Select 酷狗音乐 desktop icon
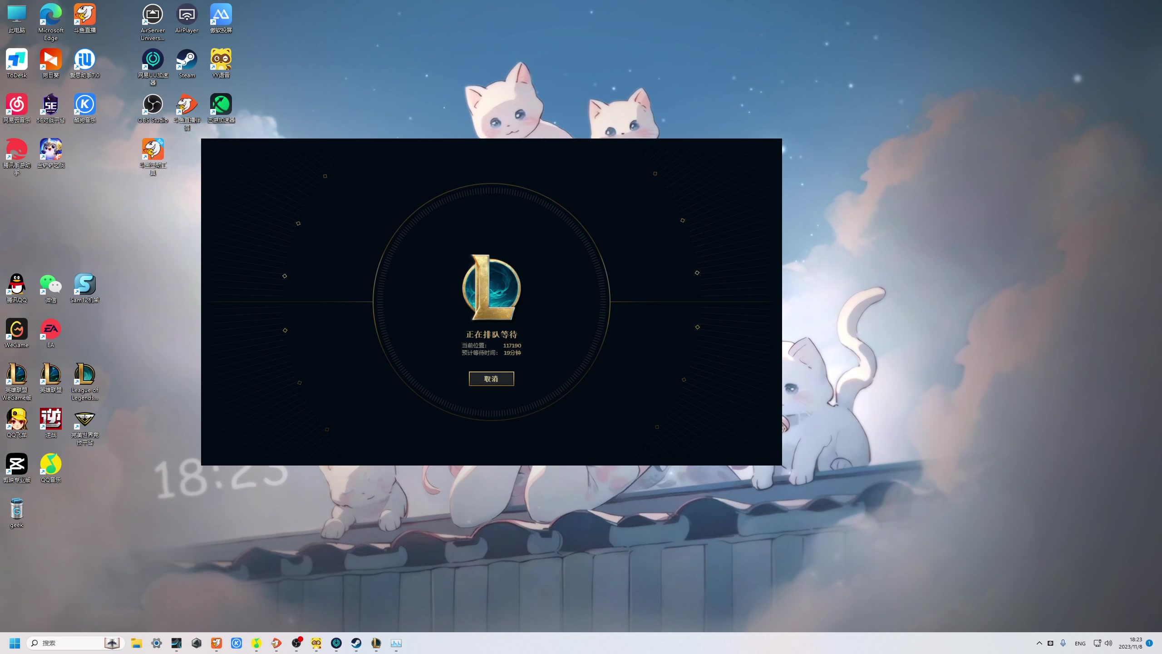The image size is (1162, 654). [85, 109]
